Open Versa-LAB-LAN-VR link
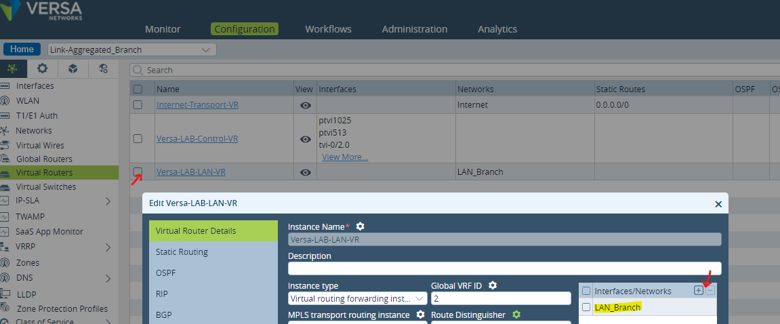 click(x=191, y=172)
